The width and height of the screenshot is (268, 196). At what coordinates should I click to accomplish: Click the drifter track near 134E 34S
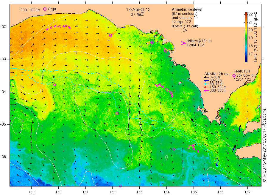[x=164, y=90]
